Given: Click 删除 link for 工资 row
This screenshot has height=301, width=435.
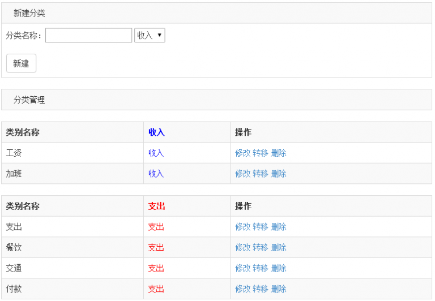Looking at the screenshot, I should pyautogui.click(x=279, y=153).
